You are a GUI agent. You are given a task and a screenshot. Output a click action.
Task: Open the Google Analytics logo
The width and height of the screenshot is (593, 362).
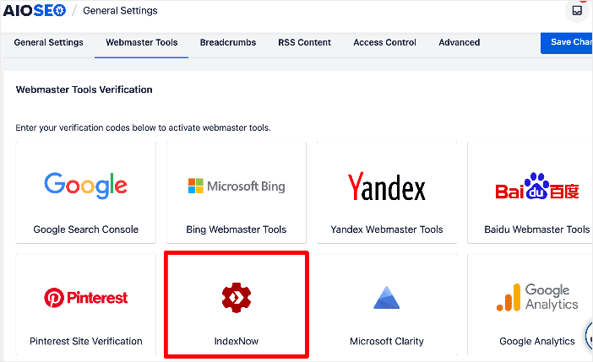[537, 298]
